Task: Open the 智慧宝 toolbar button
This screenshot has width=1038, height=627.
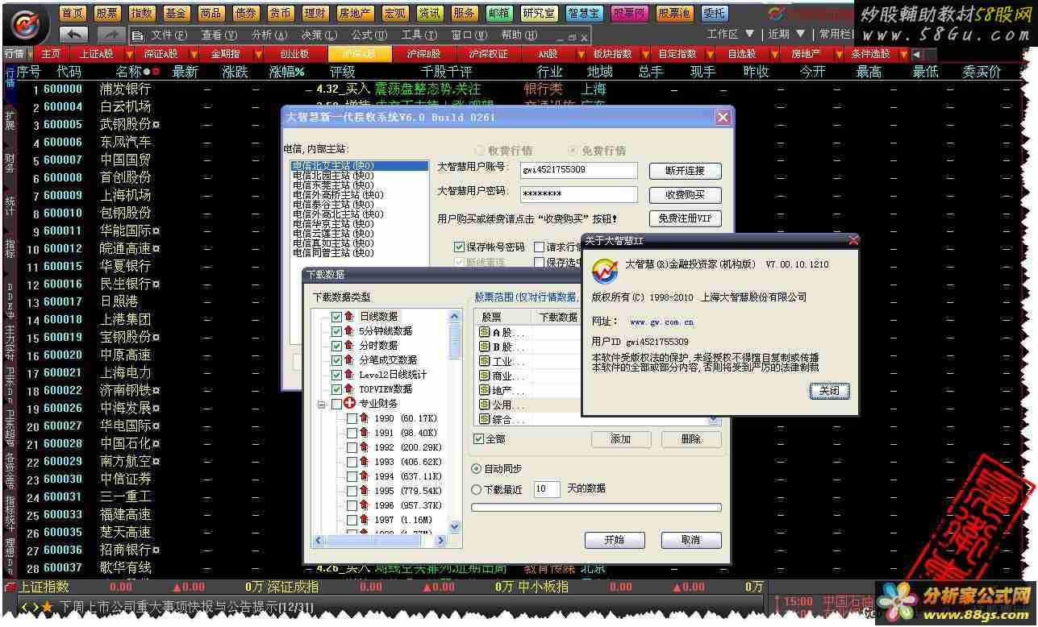Action: (583, 13)
